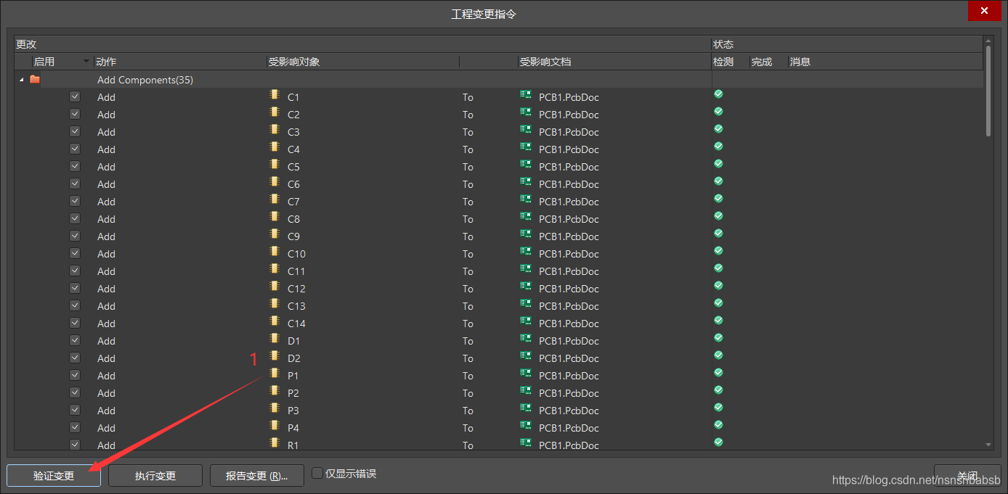Screen dimensions: 1008x494
Task: Click the 验证变更 button
Action: (54, 476)
